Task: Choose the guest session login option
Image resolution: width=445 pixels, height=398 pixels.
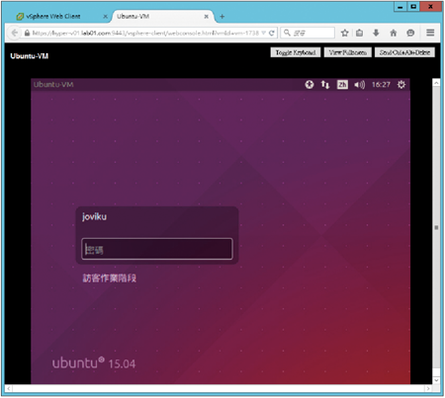Action: pos(110,279)
